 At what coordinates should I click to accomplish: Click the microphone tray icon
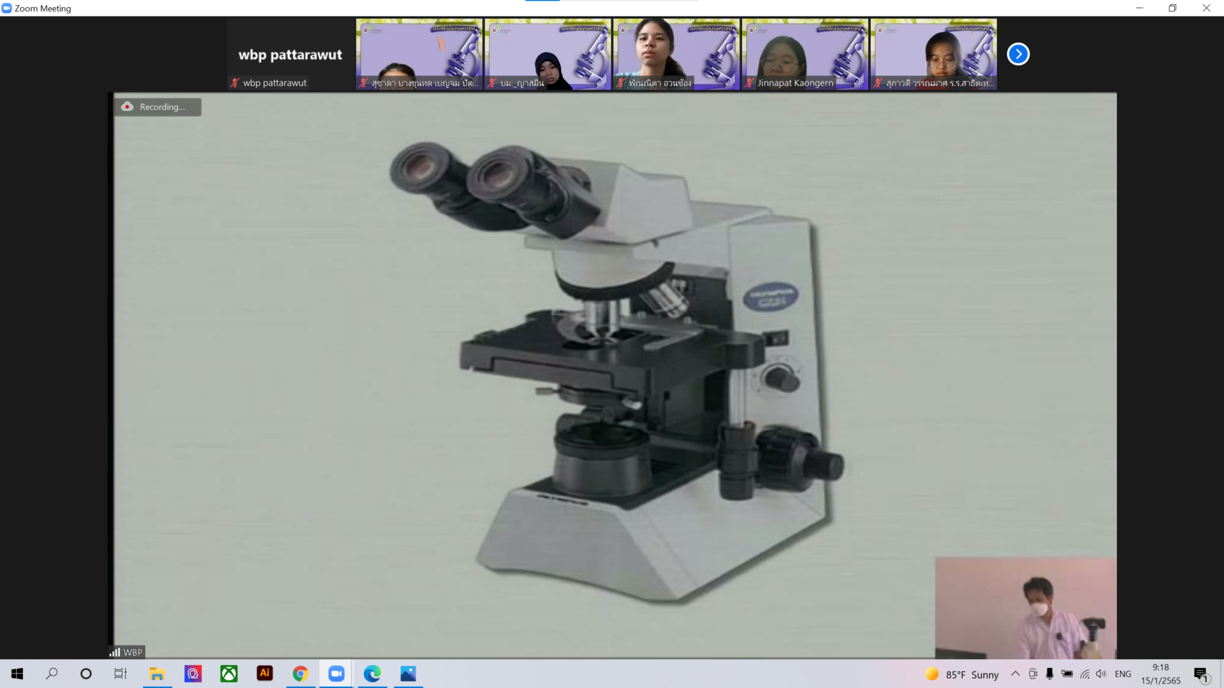tap(1049, 674)
